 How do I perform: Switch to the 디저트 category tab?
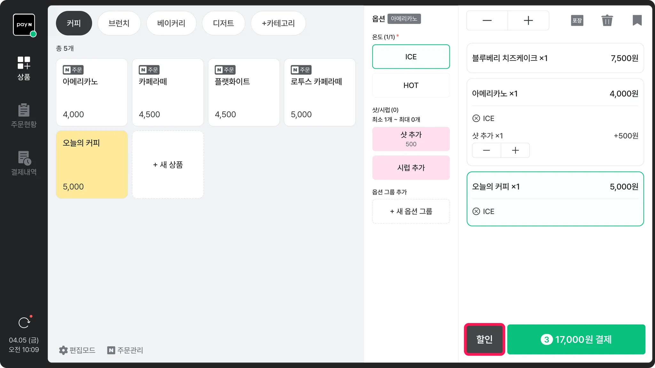(x=223, y=23)
